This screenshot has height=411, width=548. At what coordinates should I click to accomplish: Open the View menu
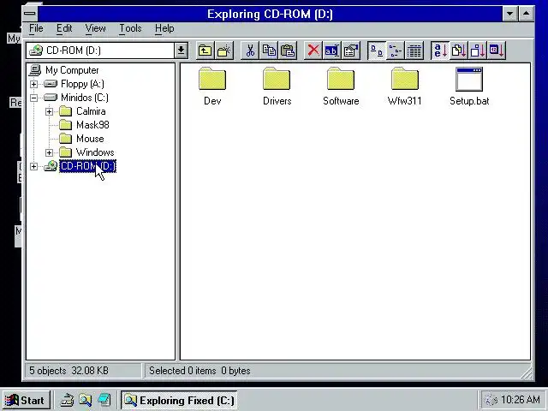(95, 28)
